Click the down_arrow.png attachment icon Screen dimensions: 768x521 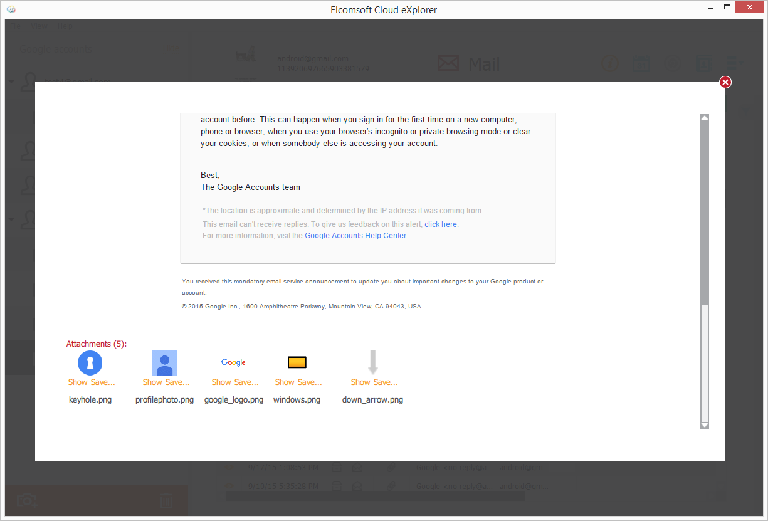pos(372,362)
